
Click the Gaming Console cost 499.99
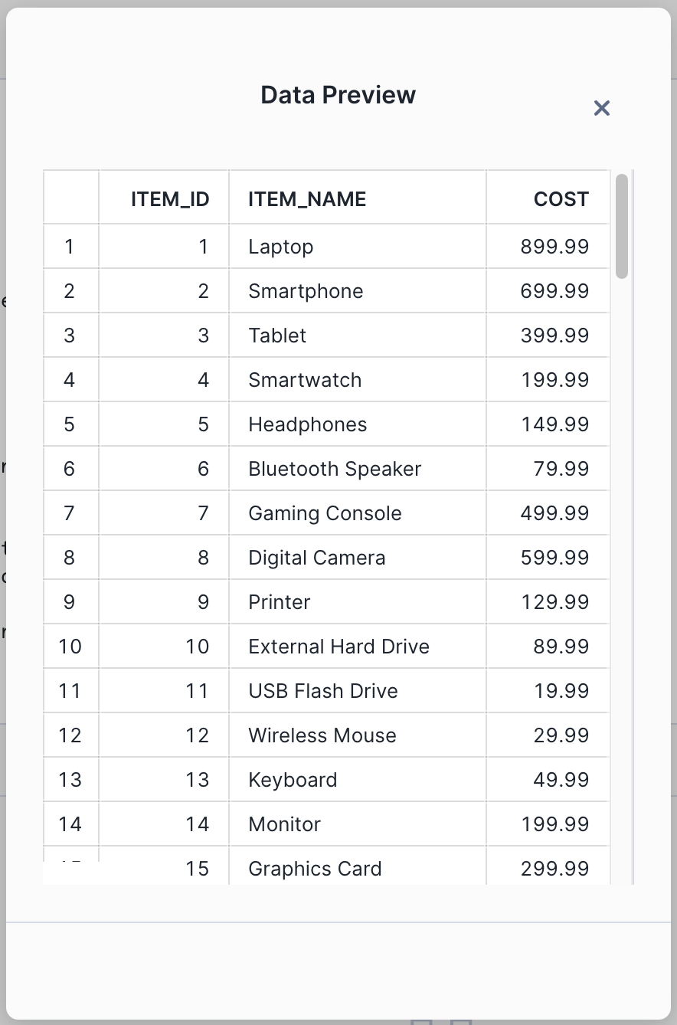[554, 513]
